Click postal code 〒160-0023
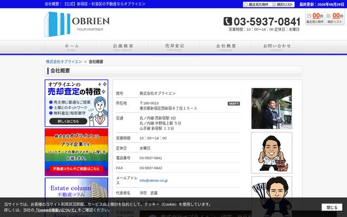 coord(149,103)
